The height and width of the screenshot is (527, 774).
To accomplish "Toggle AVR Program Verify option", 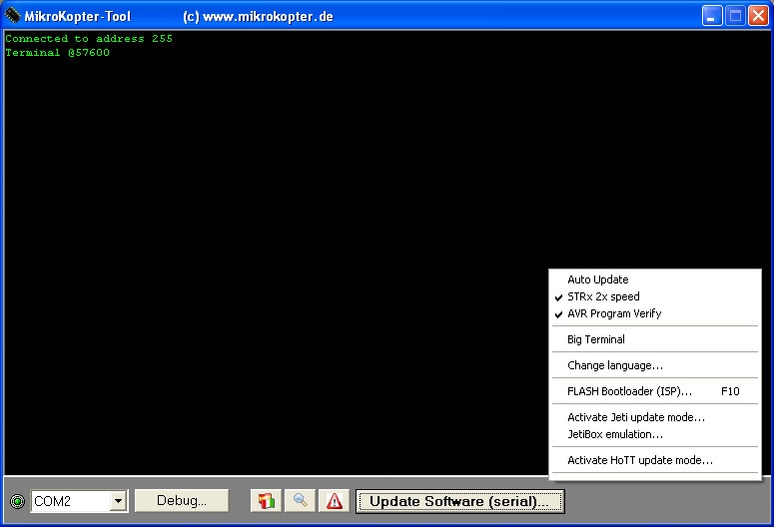I will tap(613, 313).
